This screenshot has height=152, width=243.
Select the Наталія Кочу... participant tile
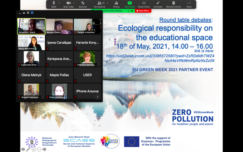point(87,43)
